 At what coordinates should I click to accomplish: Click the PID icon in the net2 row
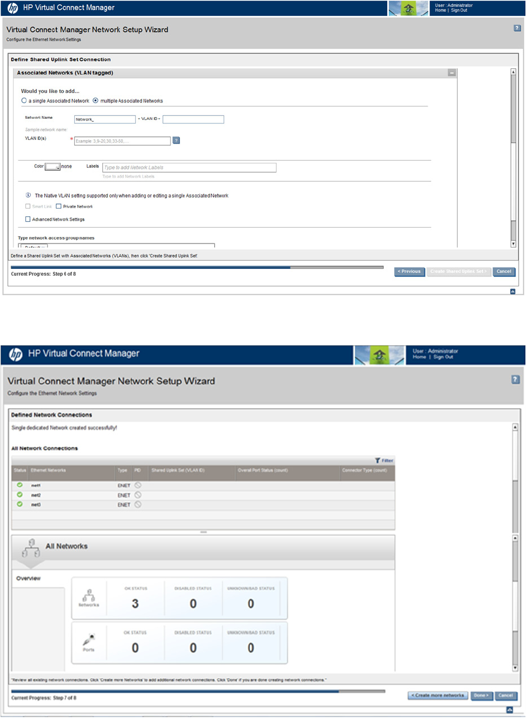click(x=138, y=495)
